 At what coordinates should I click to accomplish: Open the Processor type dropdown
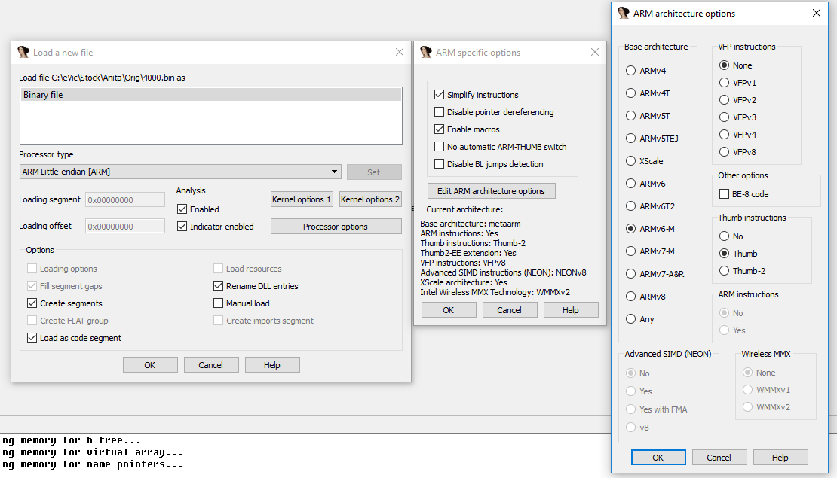pos(334,172)
